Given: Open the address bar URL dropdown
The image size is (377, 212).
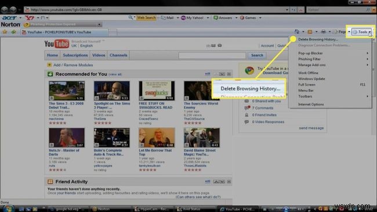Looking at the screenshot, I should pos(287,10).
